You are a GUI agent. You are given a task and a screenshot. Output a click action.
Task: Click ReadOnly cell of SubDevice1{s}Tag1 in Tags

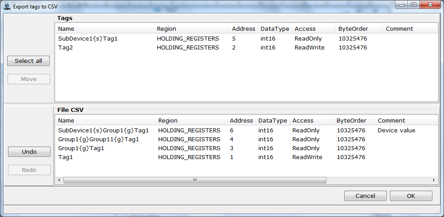tap(308, 39)
